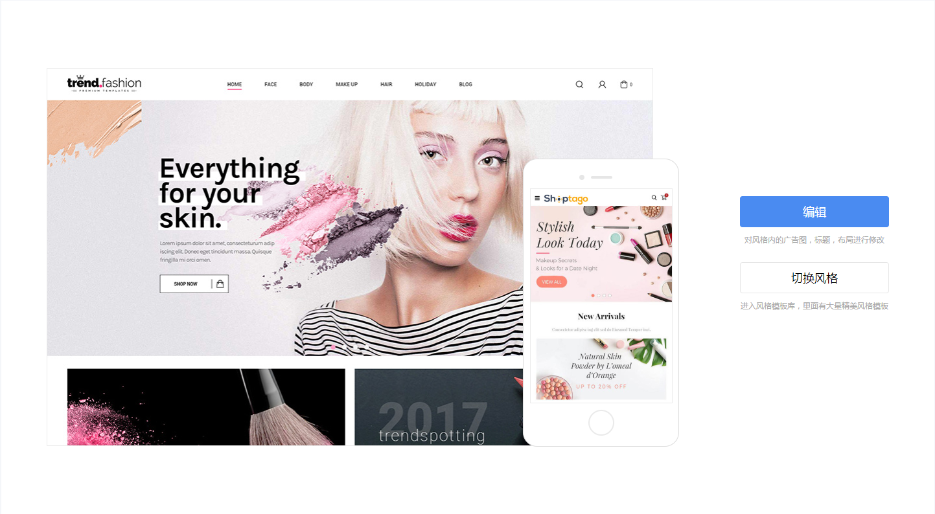
Task: Click the 切换风格 button
Action: (x=814, y=278)
